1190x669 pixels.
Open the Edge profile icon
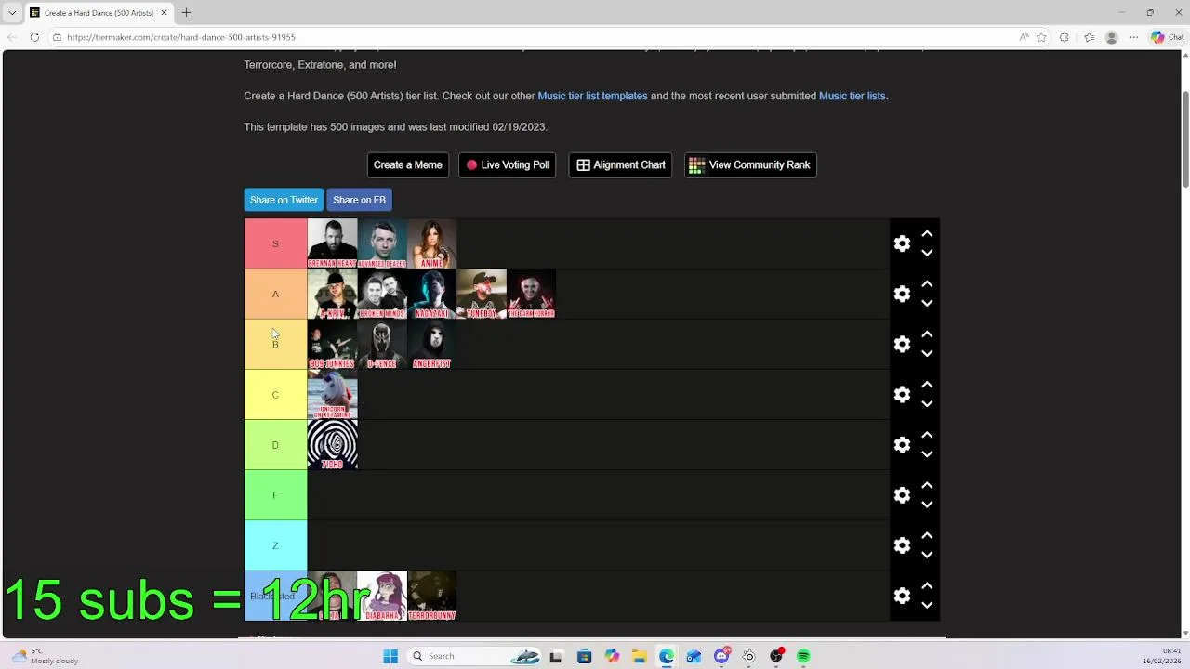click(1111, 37)
